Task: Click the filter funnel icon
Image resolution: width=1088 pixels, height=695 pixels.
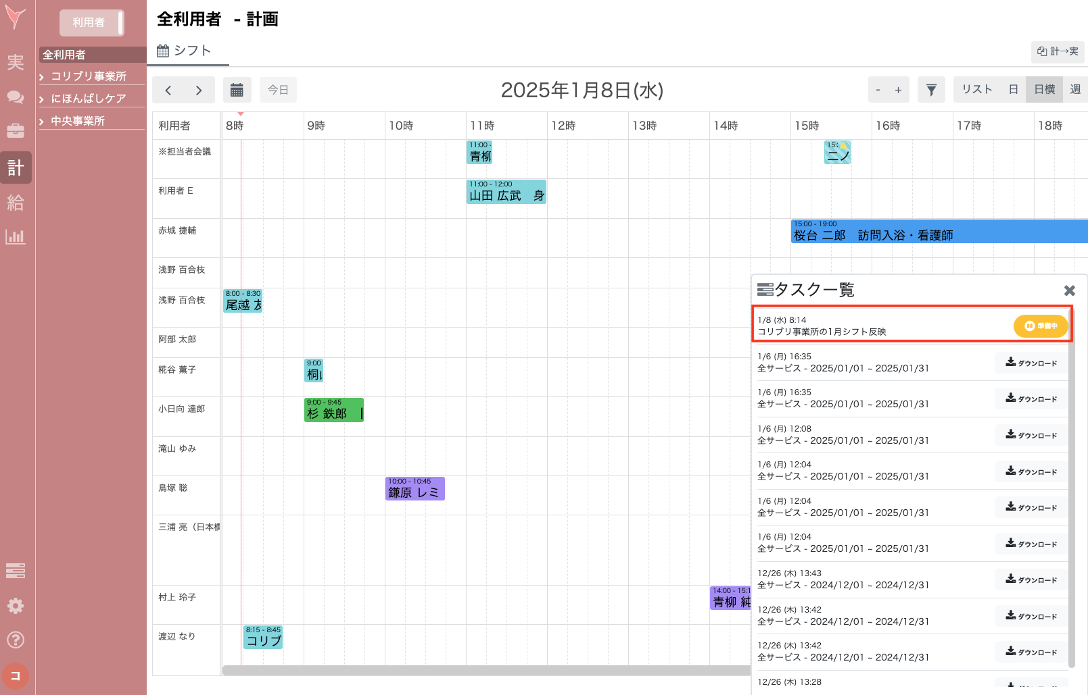Action: point(931,89)
